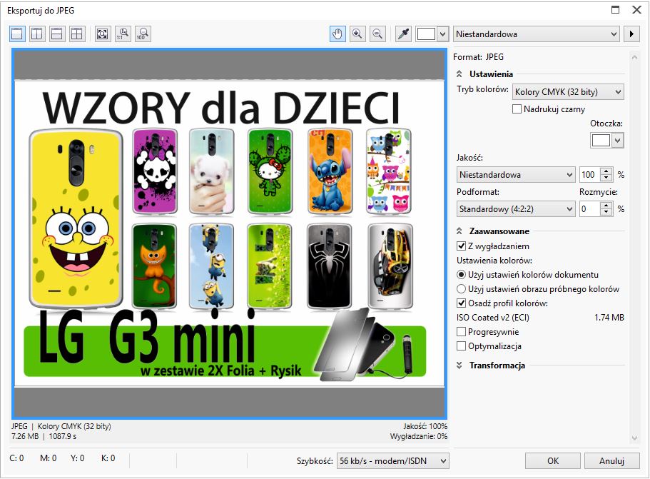
Task: Pick the eyedropper tool
Action: [x=404, y=34]
